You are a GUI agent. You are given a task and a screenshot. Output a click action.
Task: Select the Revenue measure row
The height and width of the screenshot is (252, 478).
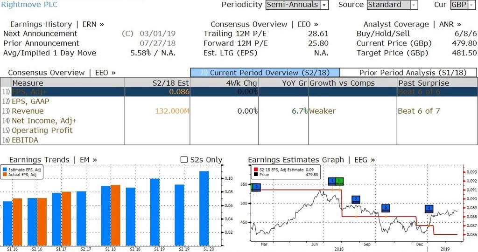pyautogui.click(x=28, y=111)
